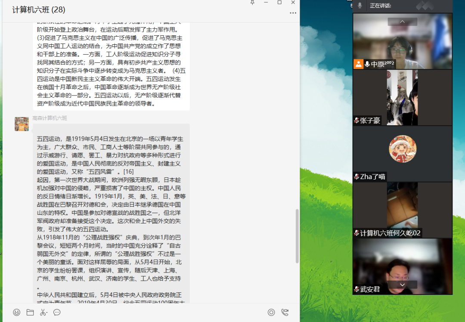The width and height of the screenshot is (465, 322).
Task: Select the scissors screenshot tool
Action: point(43,313)
